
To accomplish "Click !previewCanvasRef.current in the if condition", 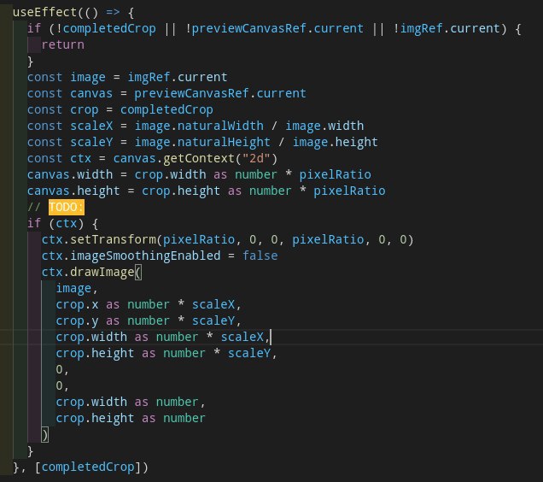I will click(x=274, y=28).
